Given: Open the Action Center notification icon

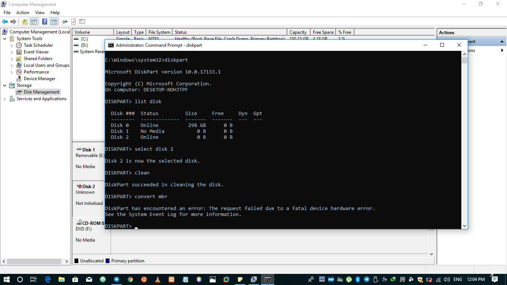Looking at the screenshot, I should [x=494, y=279].
